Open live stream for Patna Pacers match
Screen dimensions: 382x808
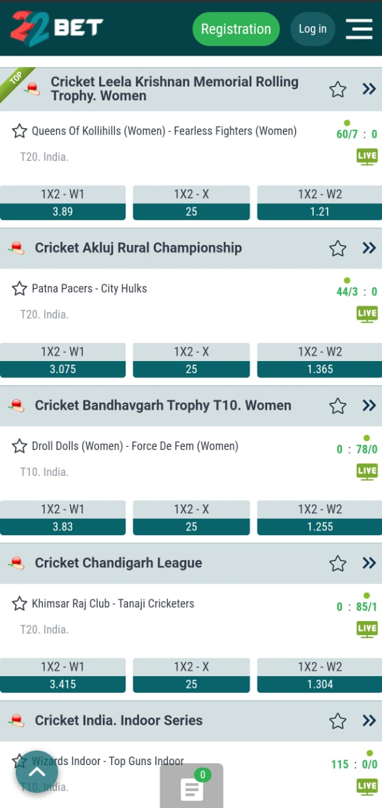pos(367,314)
